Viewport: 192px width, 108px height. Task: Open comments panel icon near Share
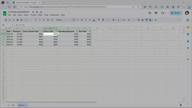click(156, 13)
